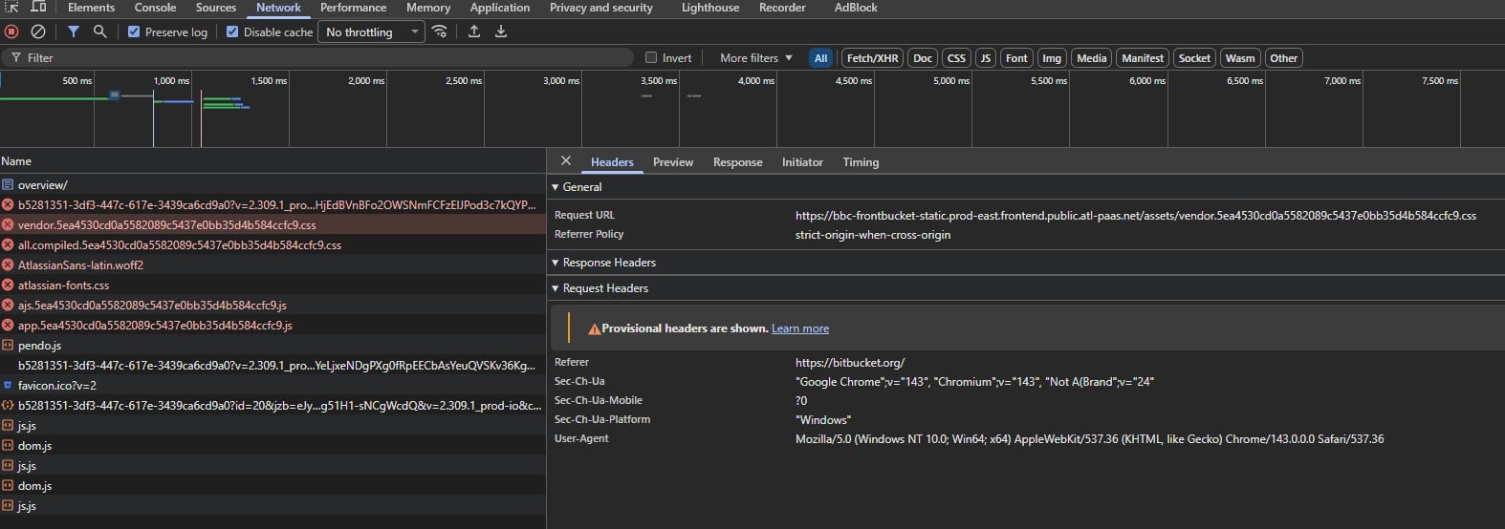Filter requests by CSS type
This screenshot has height=529, width=1505.
click(x=956, y=58)
